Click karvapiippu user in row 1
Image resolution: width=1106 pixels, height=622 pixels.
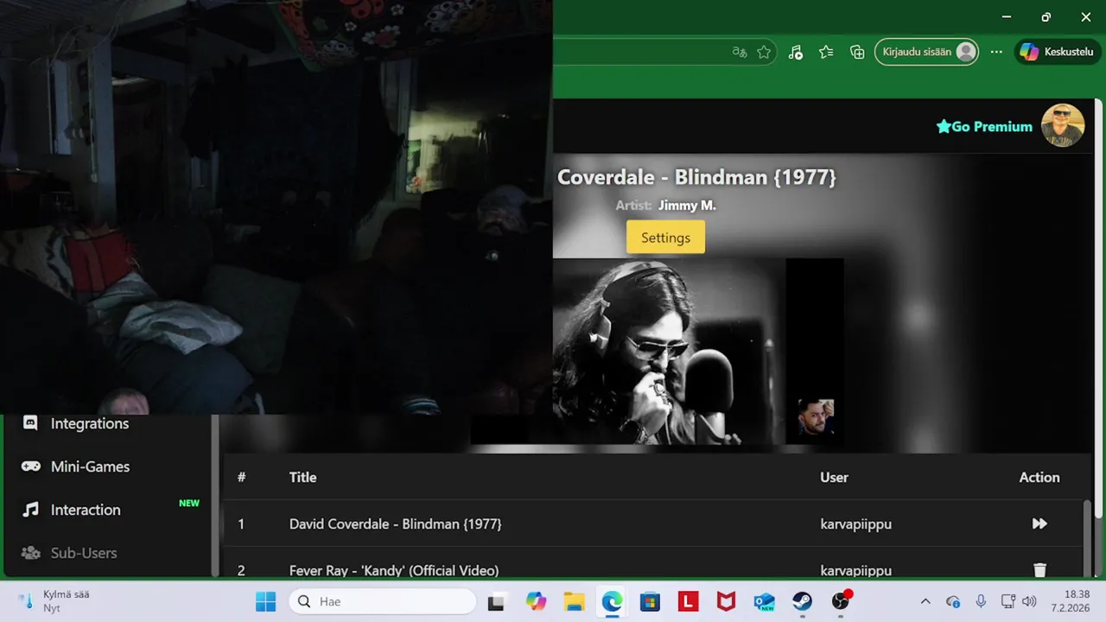tap(855, 524)
